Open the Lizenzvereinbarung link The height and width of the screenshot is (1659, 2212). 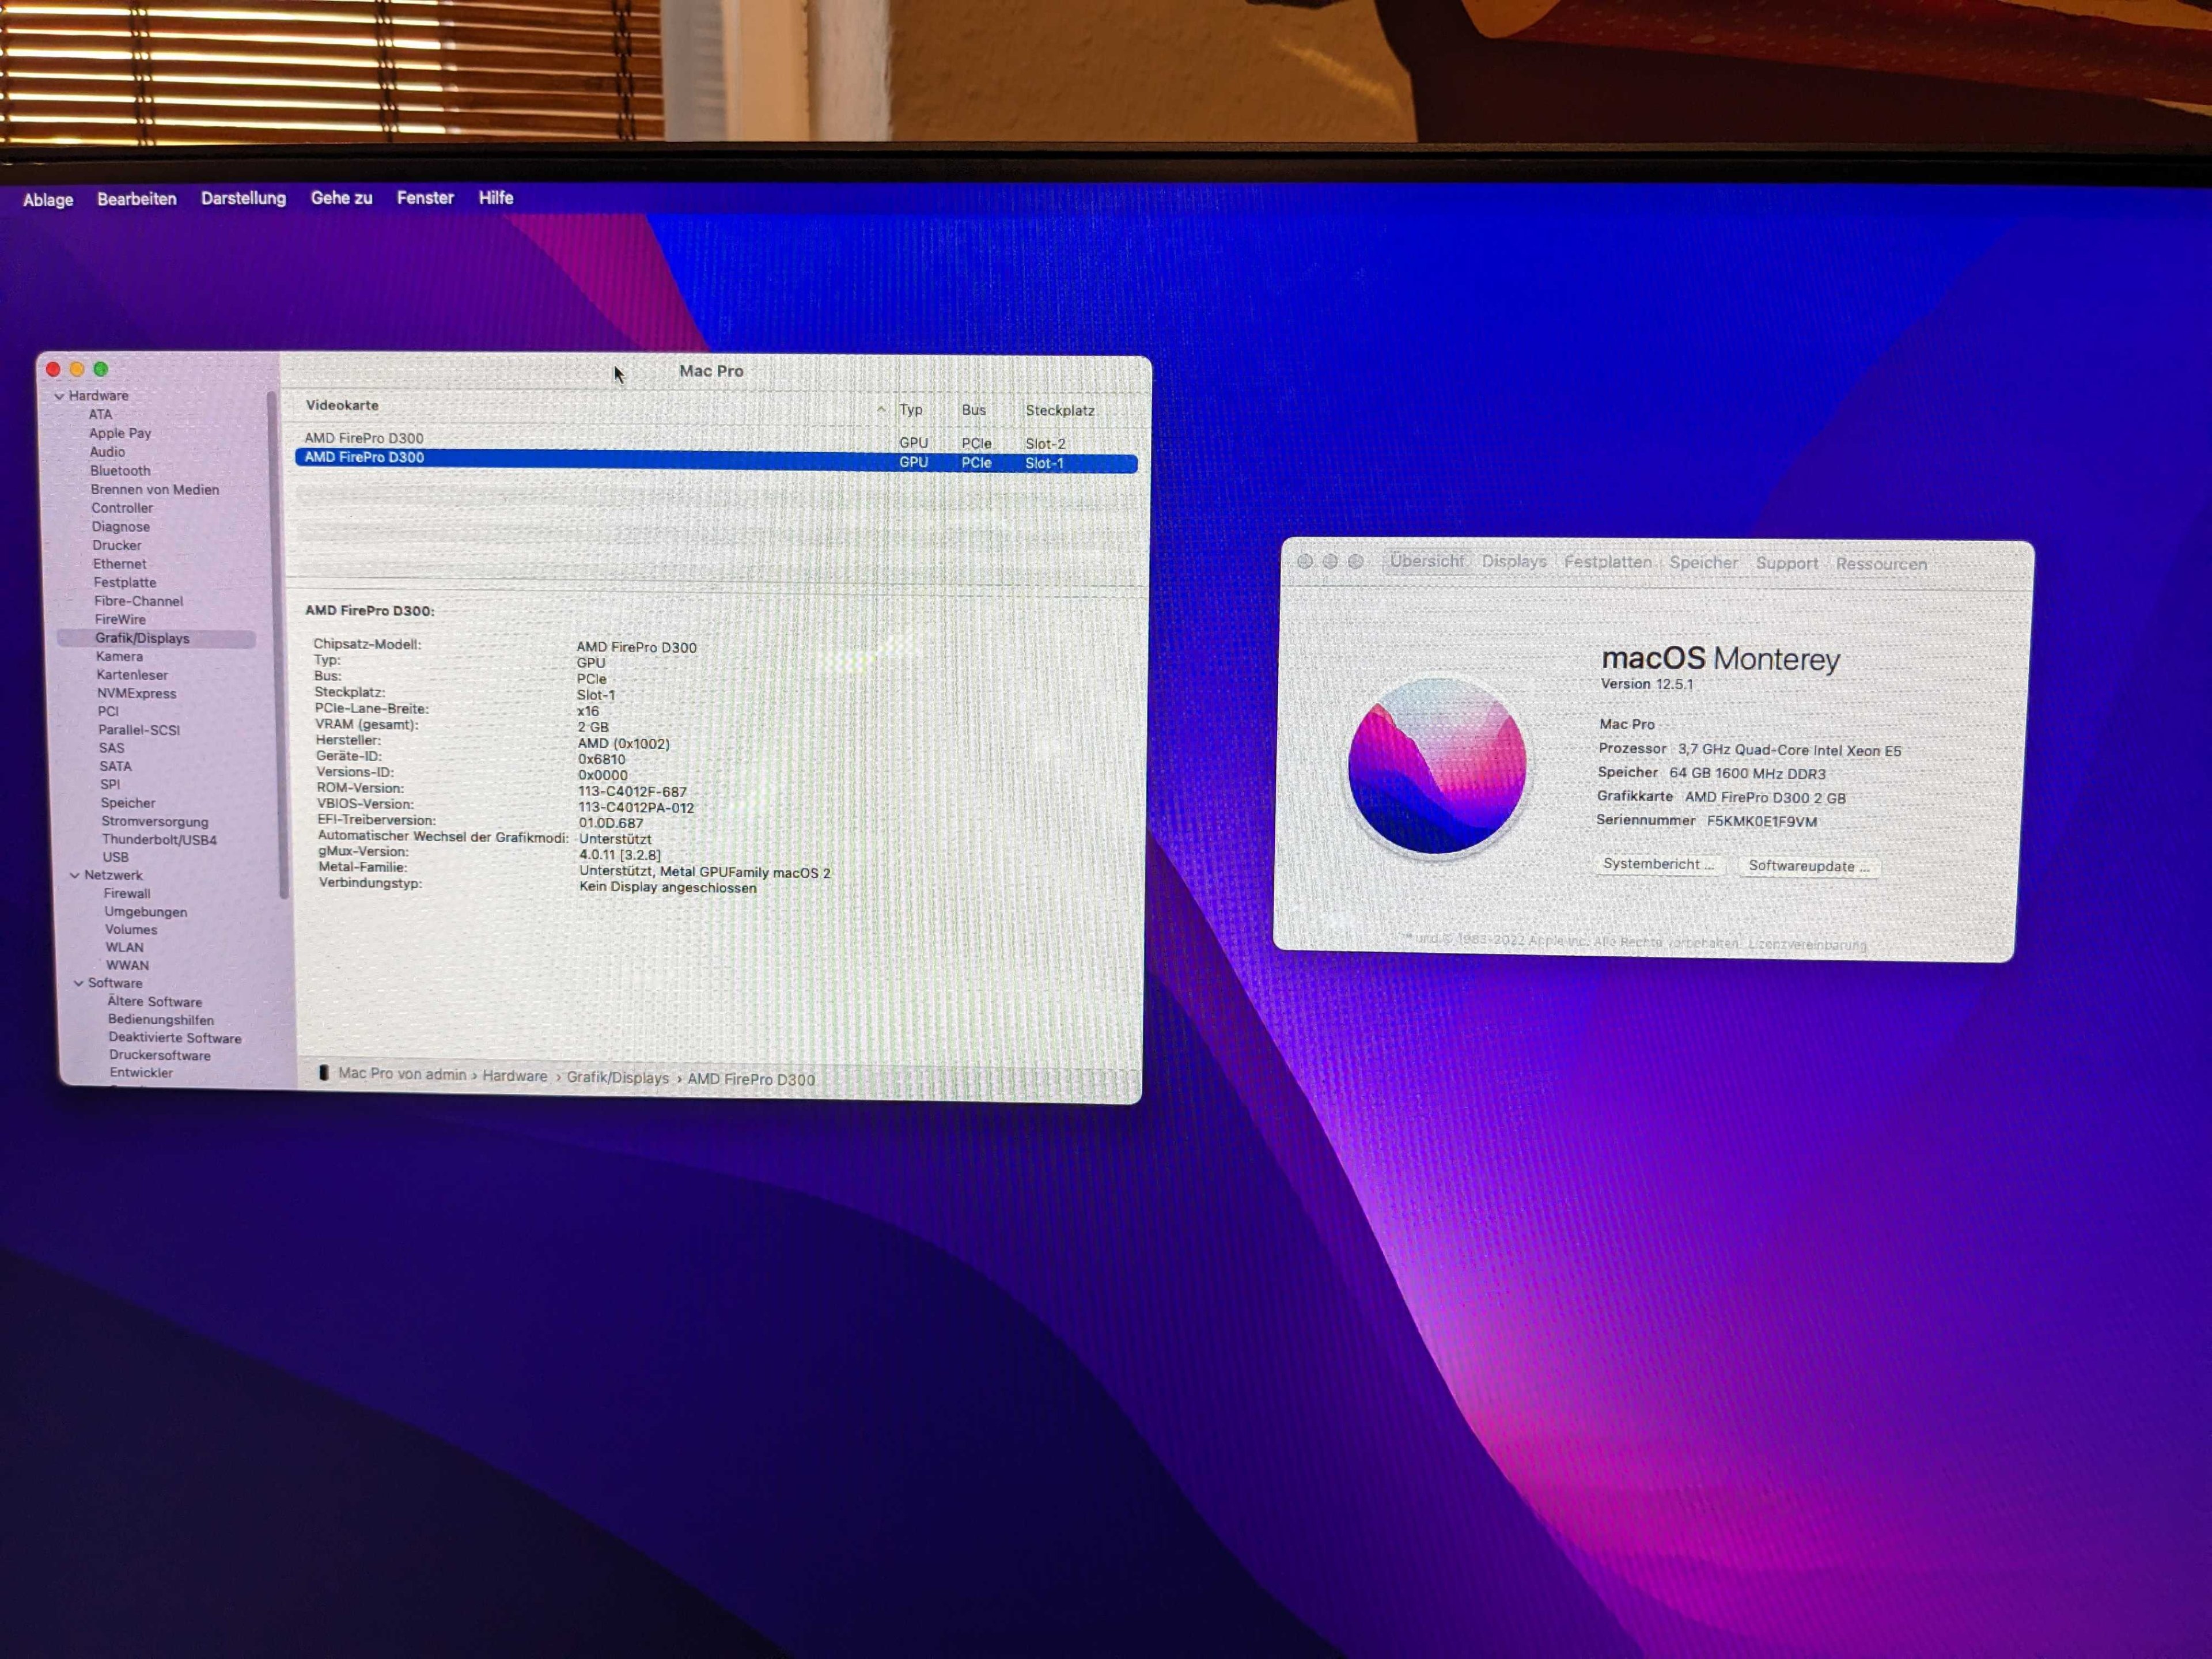tap(1807, 945)
